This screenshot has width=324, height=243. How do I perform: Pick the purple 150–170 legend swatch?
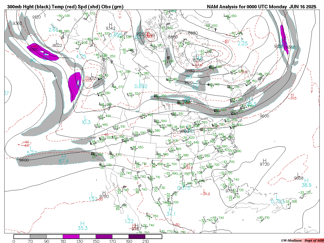[104, 236]
